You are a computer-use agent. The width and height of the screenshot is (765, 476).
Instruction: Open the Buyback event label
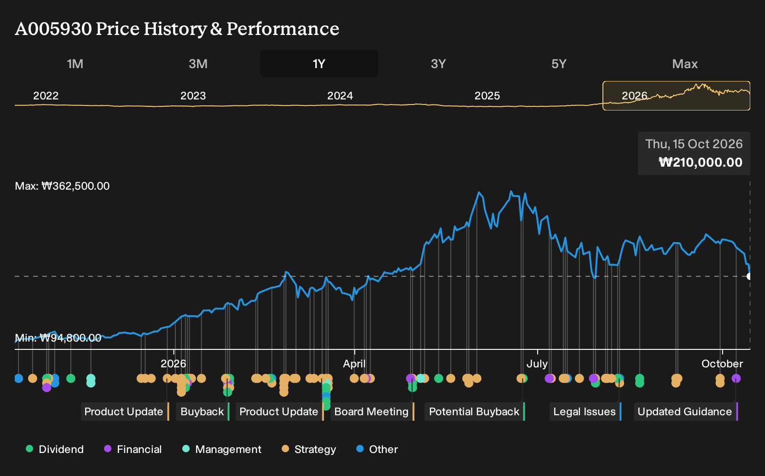[x=203, y=412]
